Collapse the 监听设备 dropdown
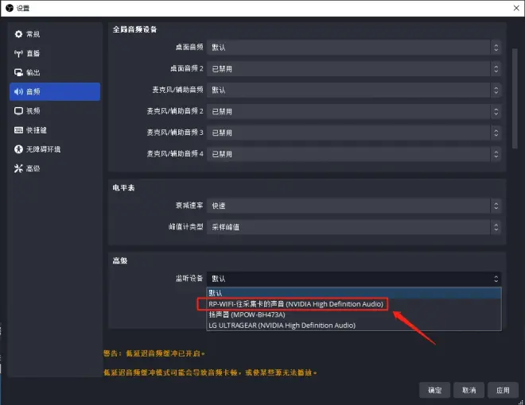The height and width of the screenshot is (405, 525). click(354, 279)
